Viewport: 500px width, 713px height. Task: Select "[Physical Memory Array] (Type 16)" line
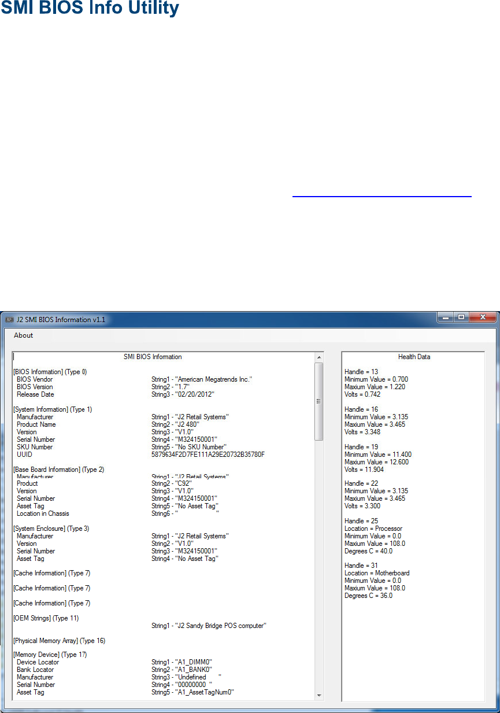pos(59,641)
